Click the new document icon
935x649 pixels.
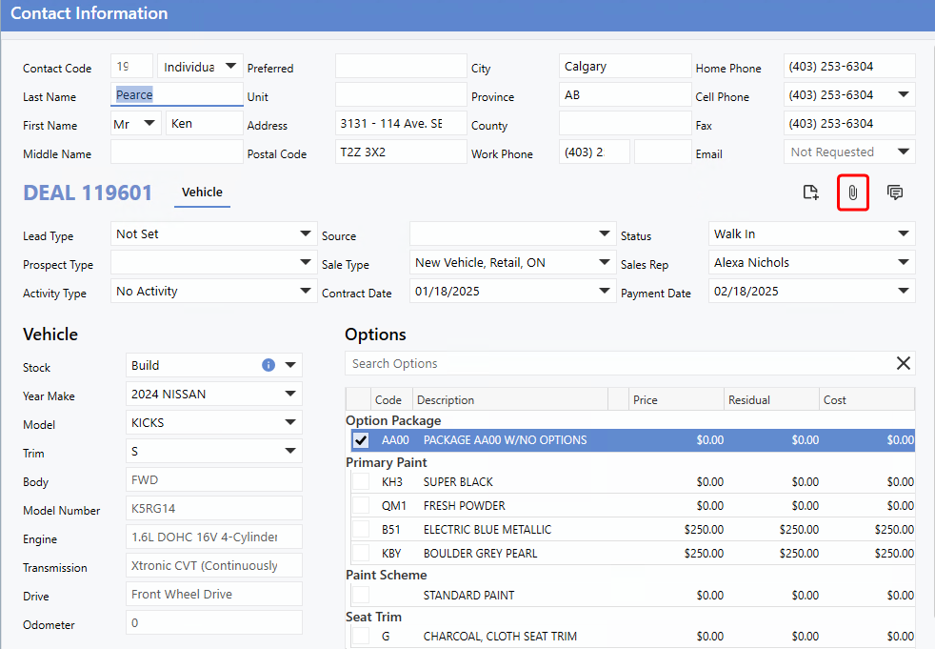coord(810,193)
